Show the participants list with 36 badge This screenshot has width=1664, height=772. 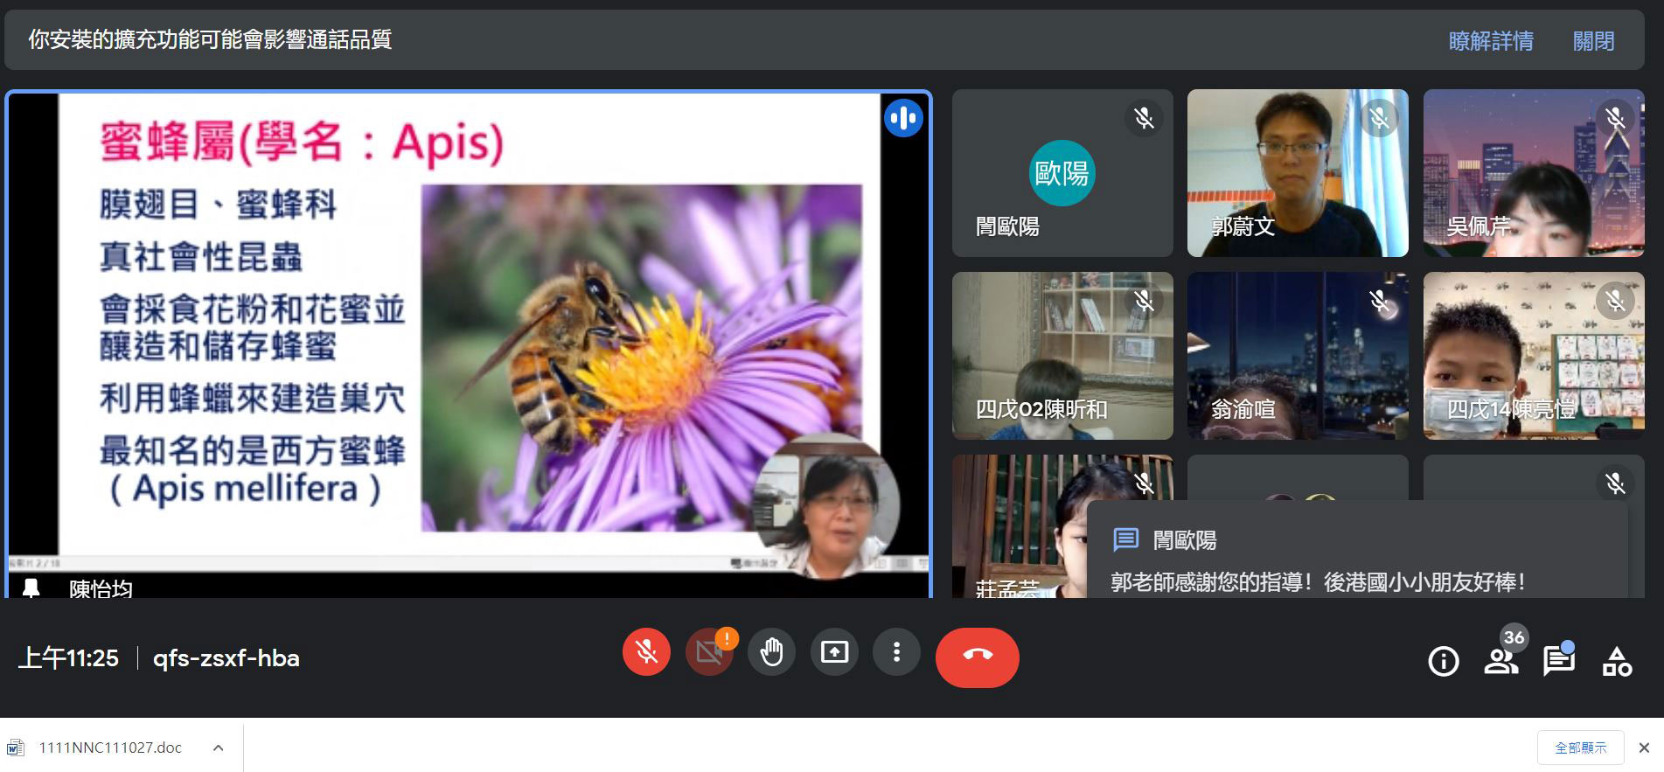click(x=1501, y=661)
